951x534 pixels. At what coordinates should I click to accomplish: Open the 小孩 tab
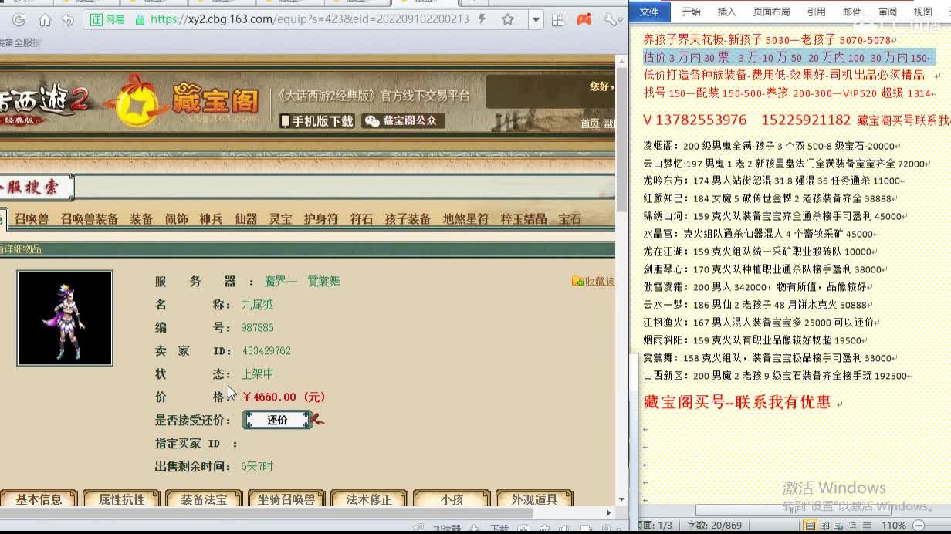point(452,499)
